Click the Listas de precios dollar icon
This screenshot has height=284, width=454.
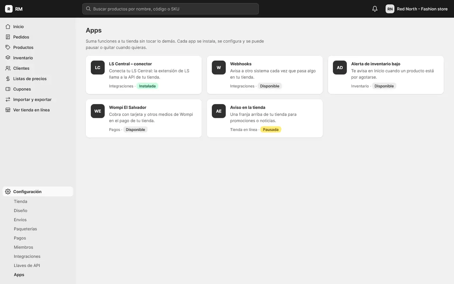pyautogui.click(x=8, y=78)
